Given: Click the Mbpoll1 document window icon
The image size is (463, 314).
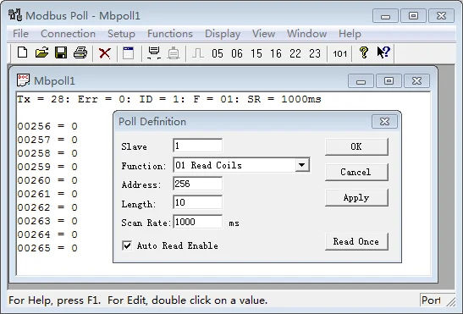Looking at the screenshot, I should pyautogui.click(x=23, y=80).
